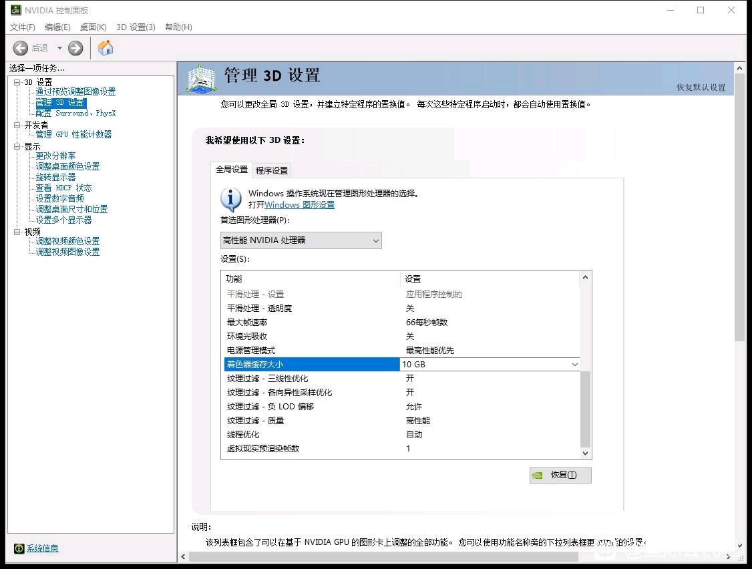Collapse the 视频 tree node
This screenshot has width=752, height=569.
(17, 232)
